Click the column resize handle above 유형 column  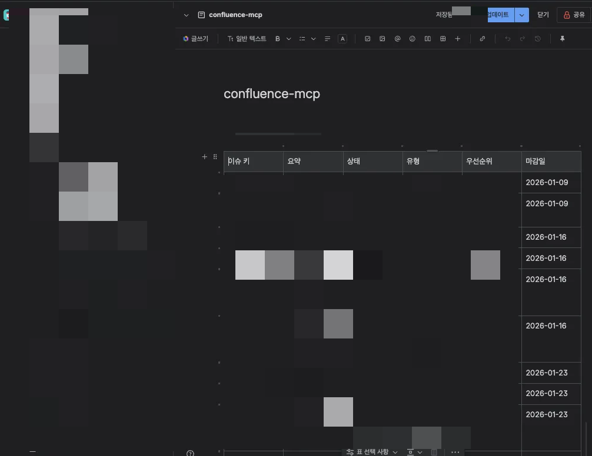(x=433, y=151)
